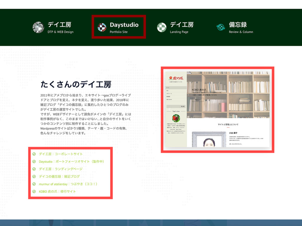Click the check icon beside デイコの備忘録：雑記ブログ
This screenshot has width=302, height=226.
tap(34, 177)
